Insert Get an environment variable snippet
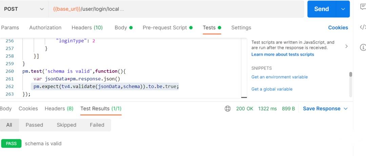Screen dimensions: 366x156 click(x=279, y=77)
